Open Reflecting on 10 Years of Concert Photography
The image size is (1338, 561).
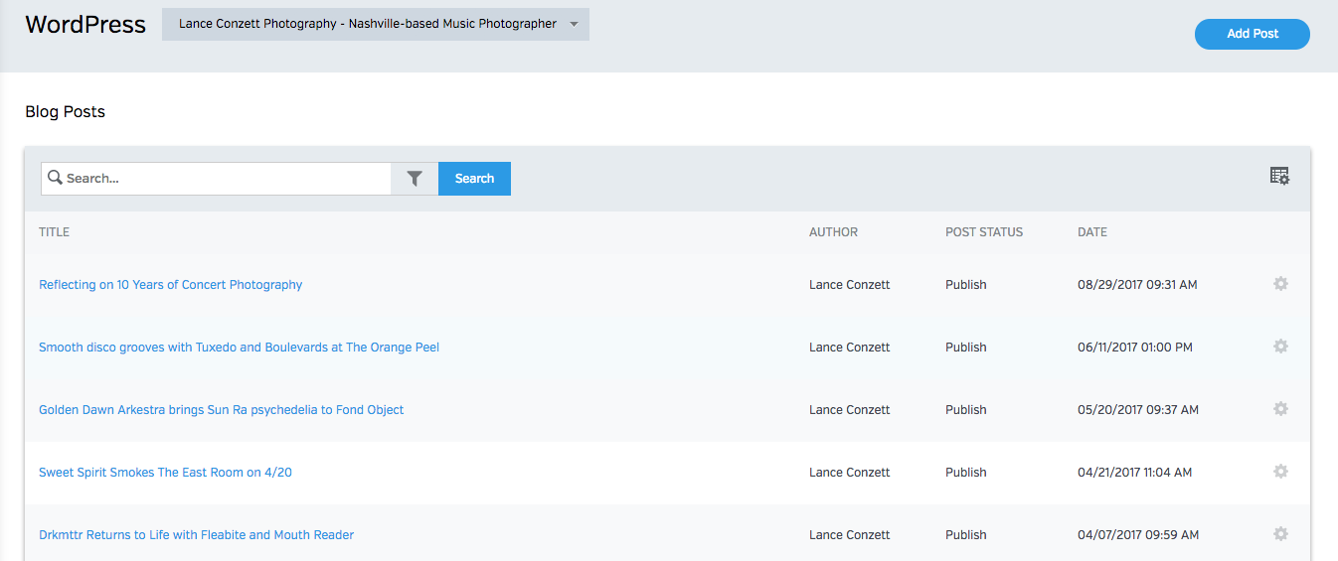point(170,285)
